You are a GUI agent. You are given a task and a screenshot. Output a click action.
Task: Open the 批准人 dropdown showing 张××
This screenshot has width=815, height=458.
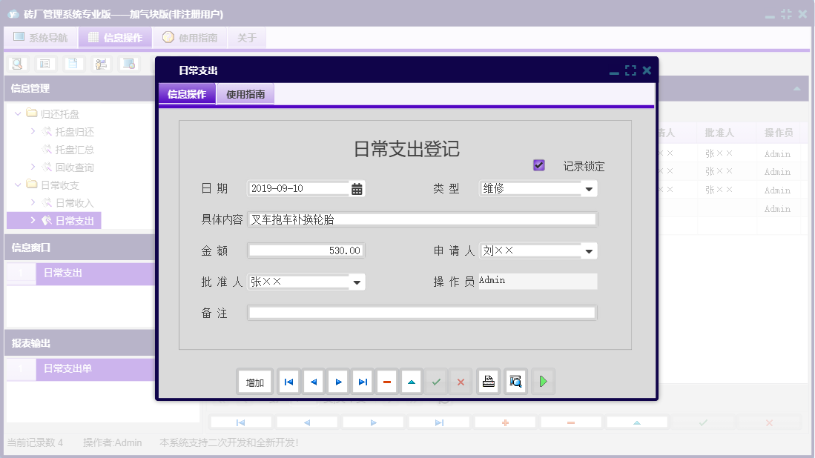coord(355,282)
